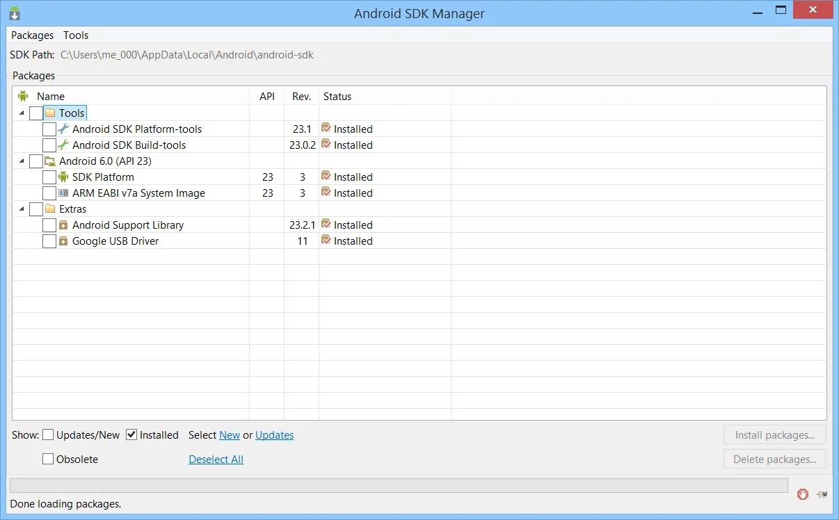Click the Updates link

(274, 435)
